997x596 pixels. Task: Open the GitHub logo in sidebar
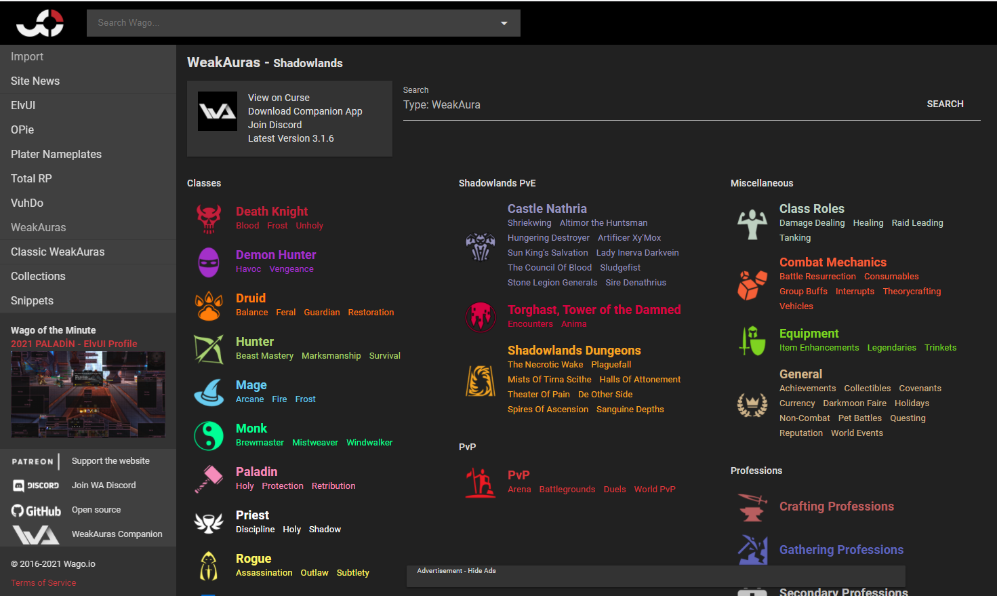[36, 511]
